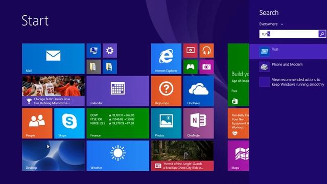Launch Internet Explorer tile
This screenshot has height=184, width=327.
click(166, 59)
